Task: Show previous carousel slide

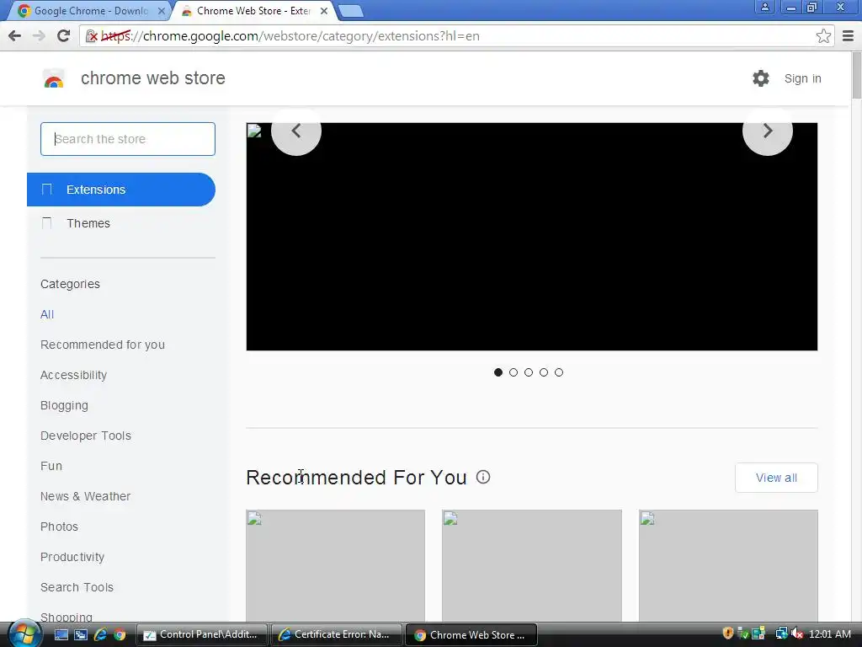Action: click(296, 131)
